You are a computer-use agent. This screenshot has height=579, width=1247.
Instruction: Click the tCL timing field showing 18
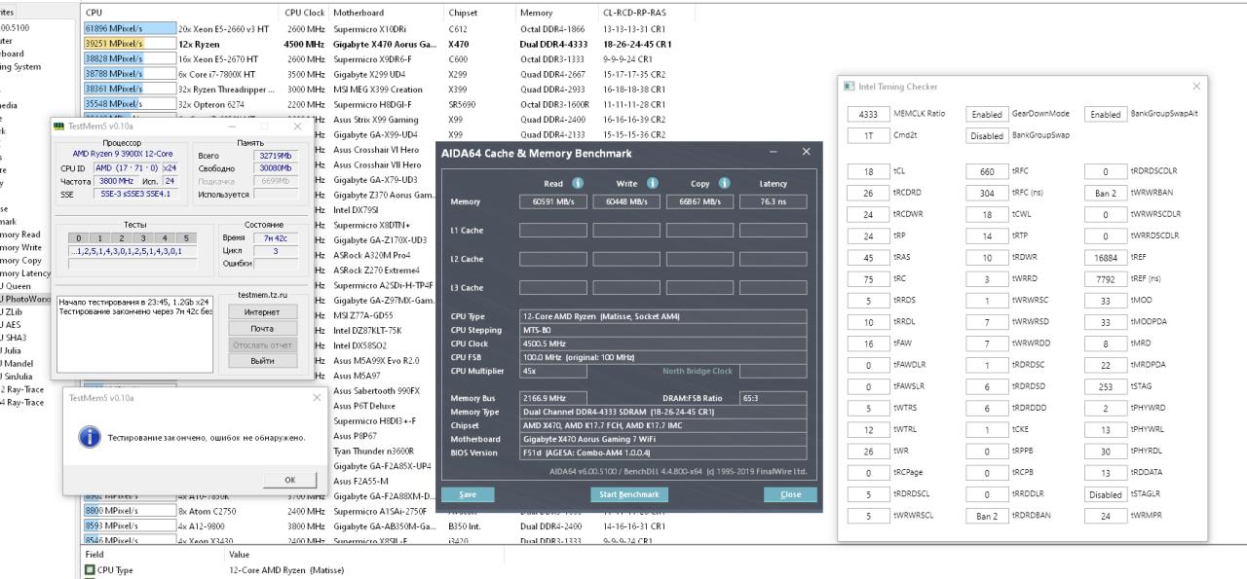(868, 171)
